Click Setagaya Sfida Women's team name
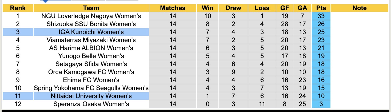This screenshot has height=112, width=391. (x=91, y=64)
